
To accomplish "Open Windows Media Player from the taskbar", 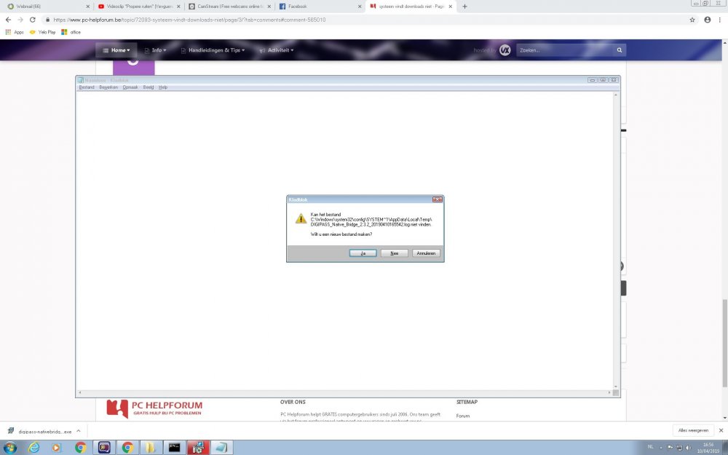I will coord(56,448).
